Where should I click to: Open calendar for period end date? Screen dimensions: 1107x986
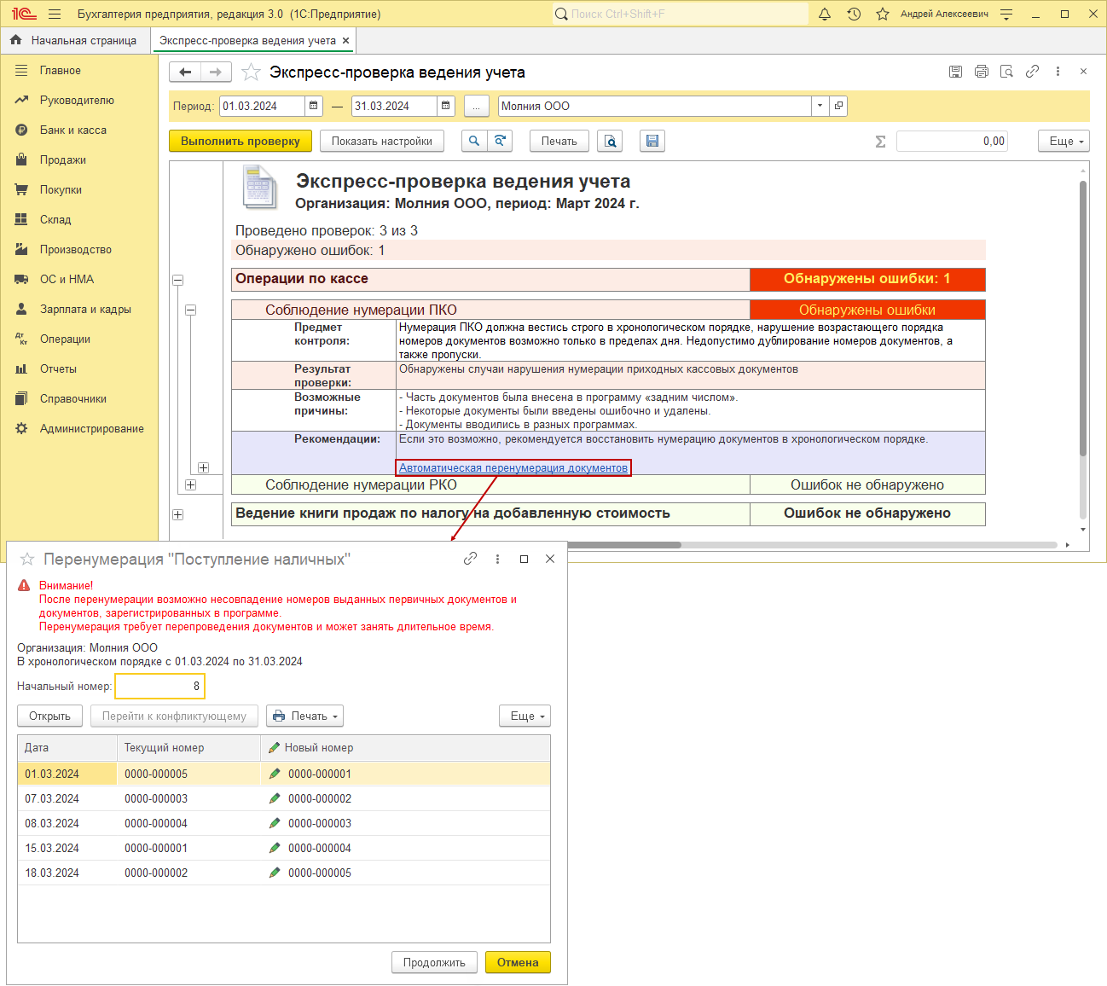click(446, 106)
